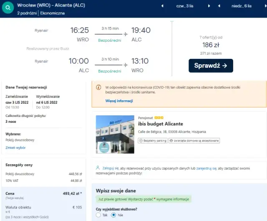Click return flight plane icon
The width and height of the screenshot is (267, 221).
coord(126,65)
